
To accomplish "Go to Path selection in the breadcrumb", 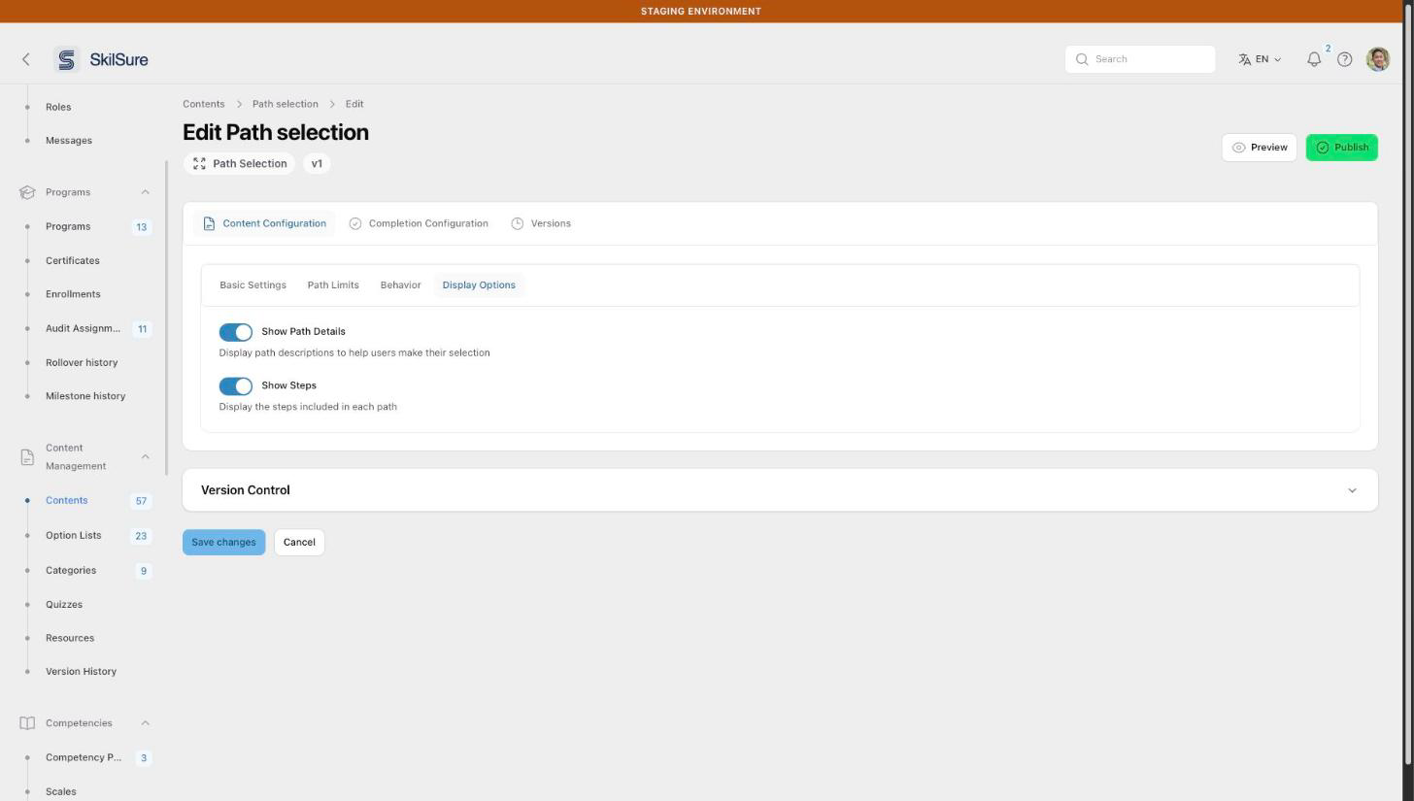I will click(x=285, y=104).
